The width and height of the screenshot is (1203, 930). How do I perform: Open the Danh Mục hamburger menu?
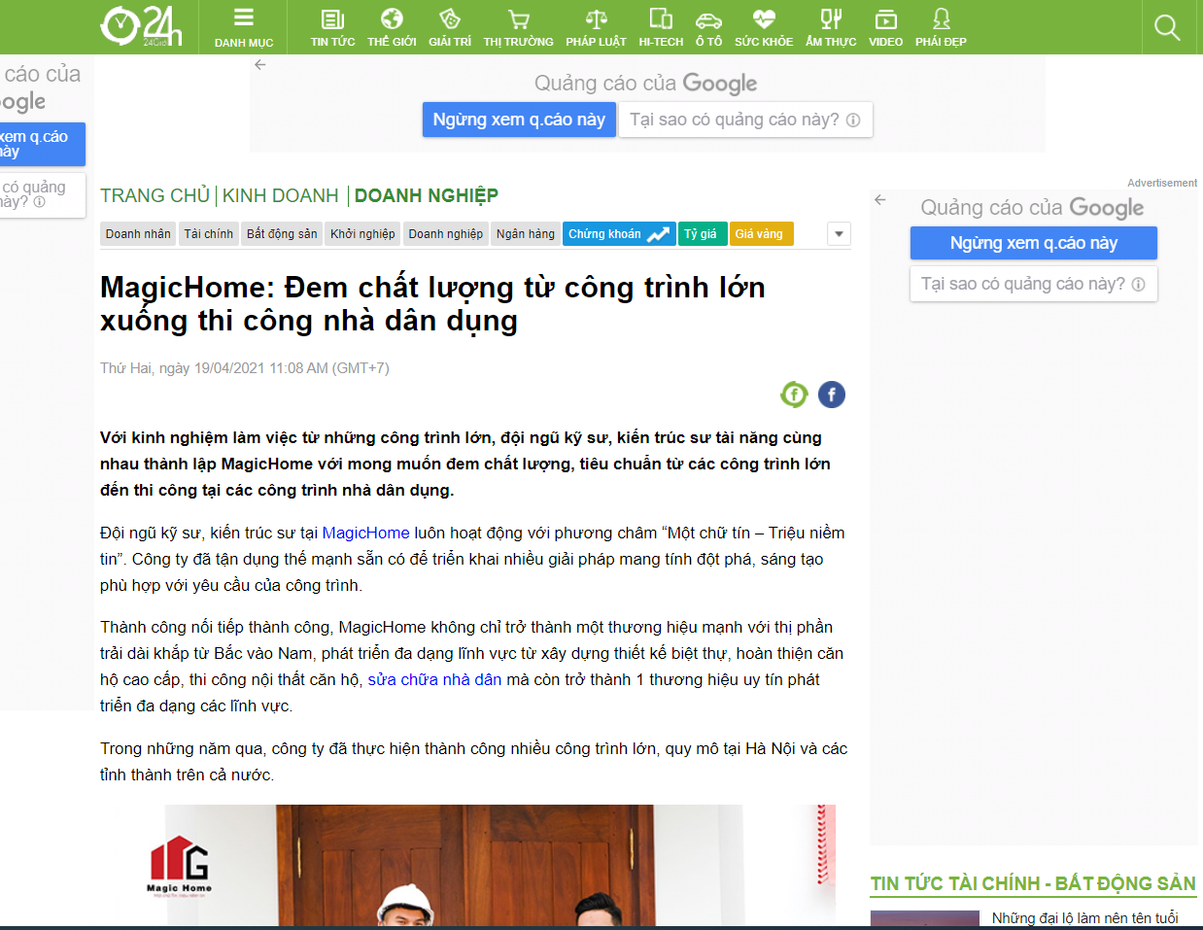pyautogui.click(x=244, y=26)
